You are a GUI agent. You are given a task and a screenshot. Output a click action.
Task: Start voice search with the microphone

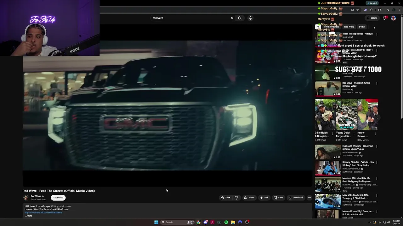[x=250, y=18]
